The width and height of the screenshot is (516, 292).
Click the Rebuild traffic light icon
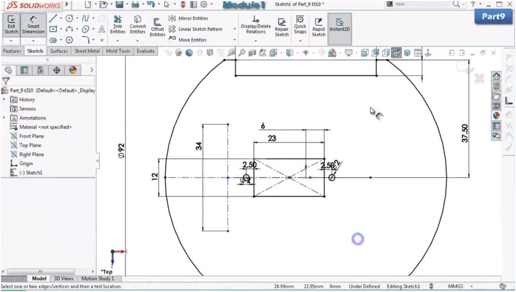[x=183, y=4]
